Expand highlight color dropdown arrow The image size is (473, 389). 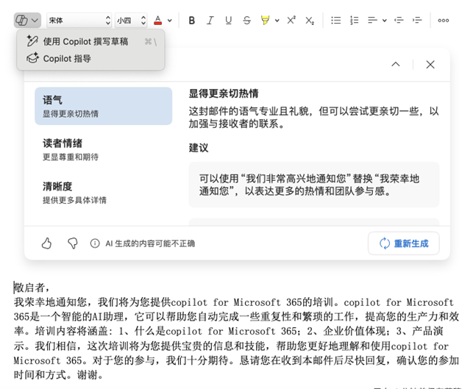click(277, 21)
